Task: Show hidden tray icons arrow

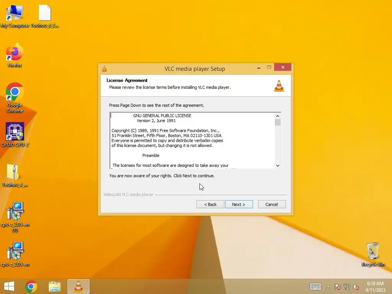Action: tap(328, 287)
